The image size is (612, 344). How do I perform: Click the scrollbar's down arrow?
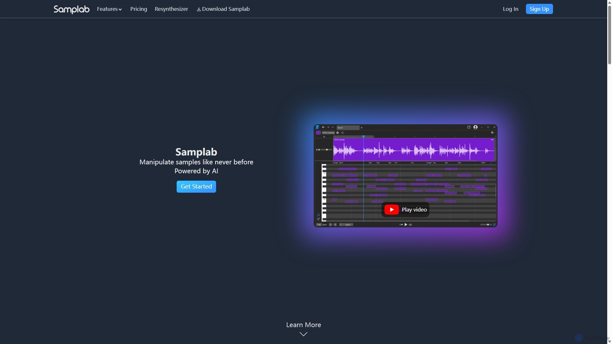pyautogui.click(x=609, y=341)
